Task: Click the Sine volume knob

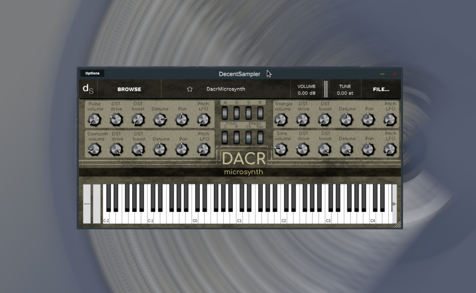Action: point(281,150)
